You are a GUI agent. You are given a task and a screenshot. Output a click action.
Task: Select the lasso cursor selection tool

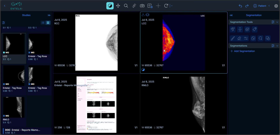[x=260, y=38]
